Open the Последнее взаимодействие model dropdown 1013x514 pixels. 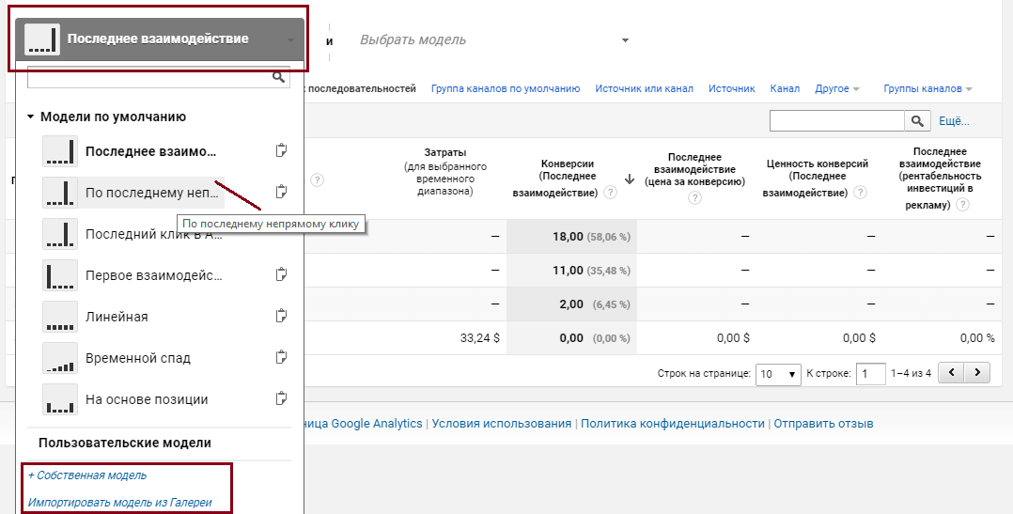[x=160, y=39]
